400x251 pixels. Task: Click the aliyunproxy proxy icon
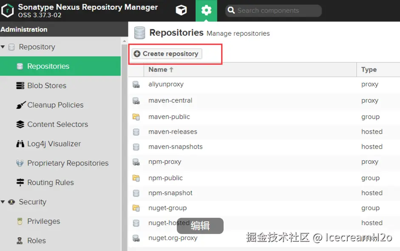pos(136,85)
